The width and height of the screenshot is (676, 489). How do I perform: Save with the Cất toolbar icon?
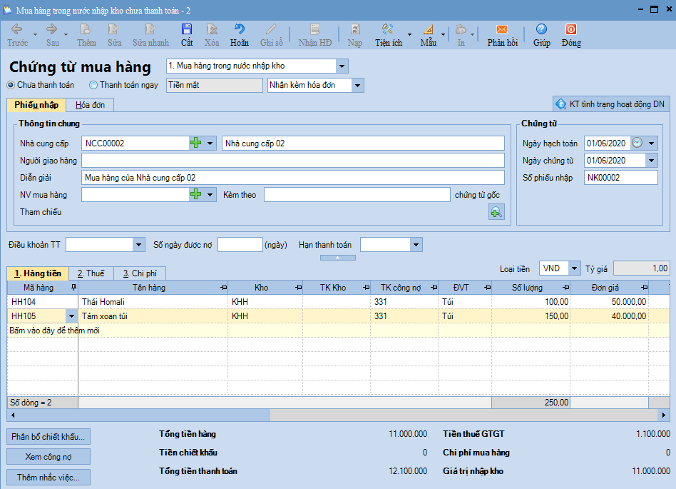(187, 29)
